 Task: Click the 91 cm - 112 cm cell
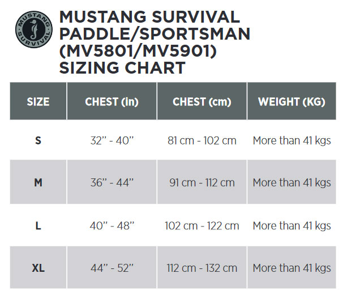pyautogui.click(x=202, y=182)
